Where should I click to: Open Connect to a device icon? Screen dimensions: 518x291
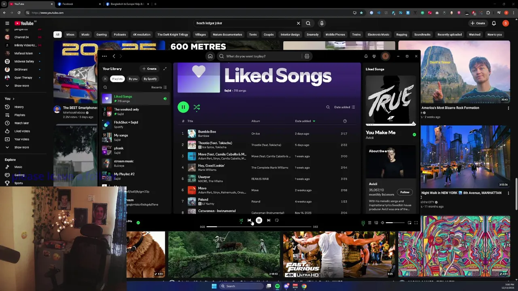point(376,223)
